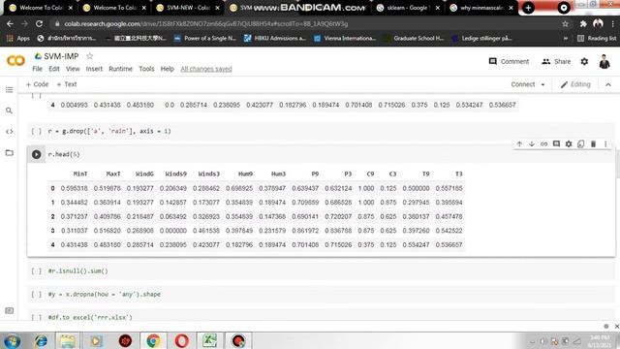The height and width of the screenshot is (349, 620).
Task: Click the Comment button
Action: point(509,61)
